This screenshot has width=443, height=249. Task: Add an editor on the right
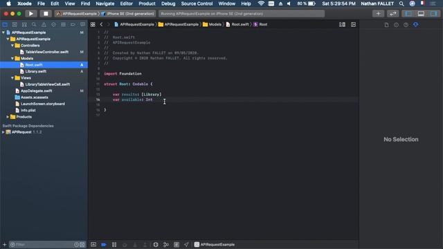point(353,25)
